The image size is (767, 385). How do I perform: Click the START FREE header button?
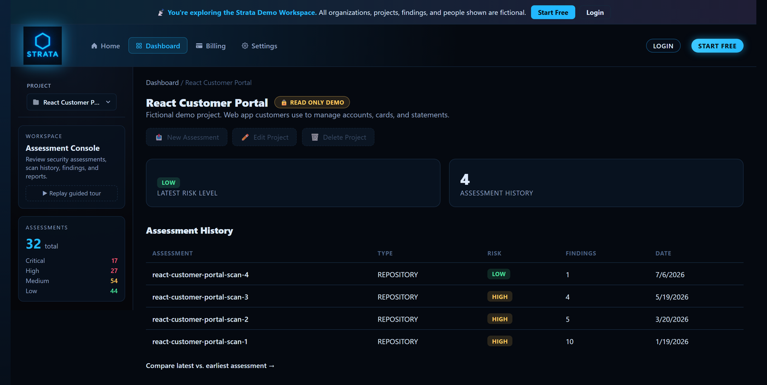717,46
